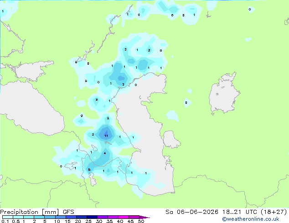Choose the 20–25 mm dark blue legend swatch
The image size is (289, 223).
(82, 217)
